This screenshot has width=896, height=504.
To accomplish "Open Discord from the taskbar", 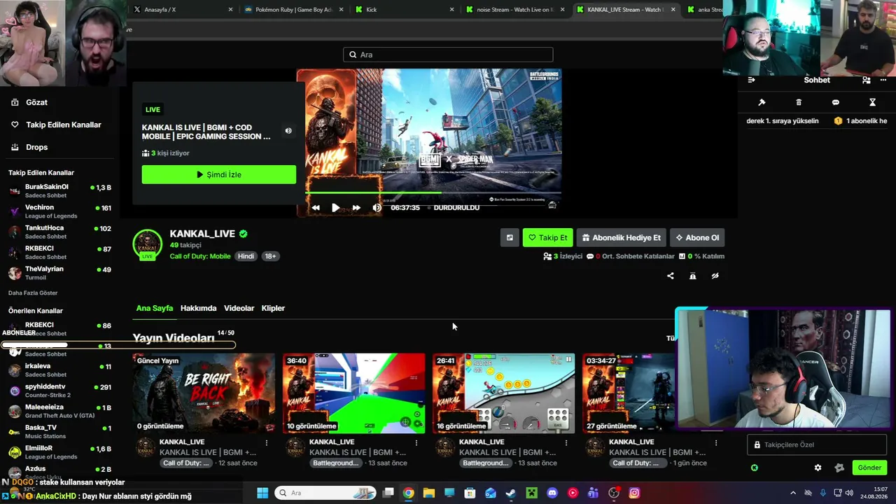I will (552, 493).
